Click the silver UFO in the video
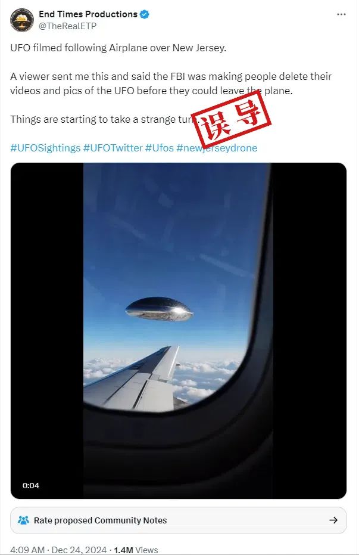This screenshot has height=555, width=359. tap(160, 309)
